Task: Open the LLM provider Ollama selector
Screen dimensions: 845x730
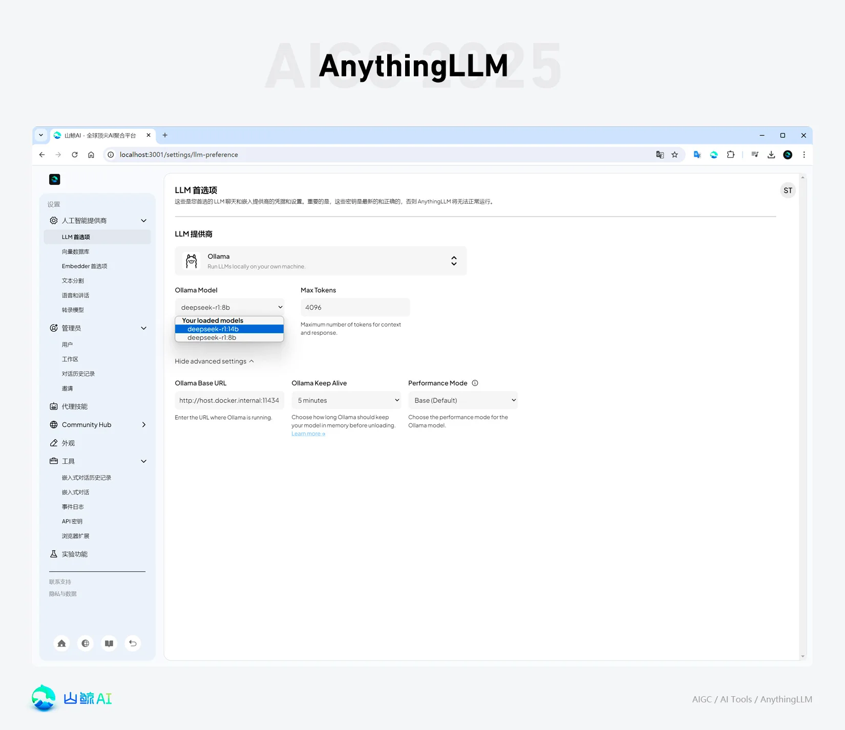Action: tap(321, 261)
